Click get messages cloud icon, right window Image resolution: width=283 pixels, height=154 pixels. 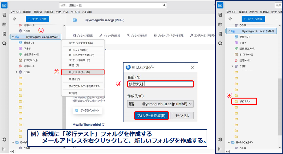[230, 19]
